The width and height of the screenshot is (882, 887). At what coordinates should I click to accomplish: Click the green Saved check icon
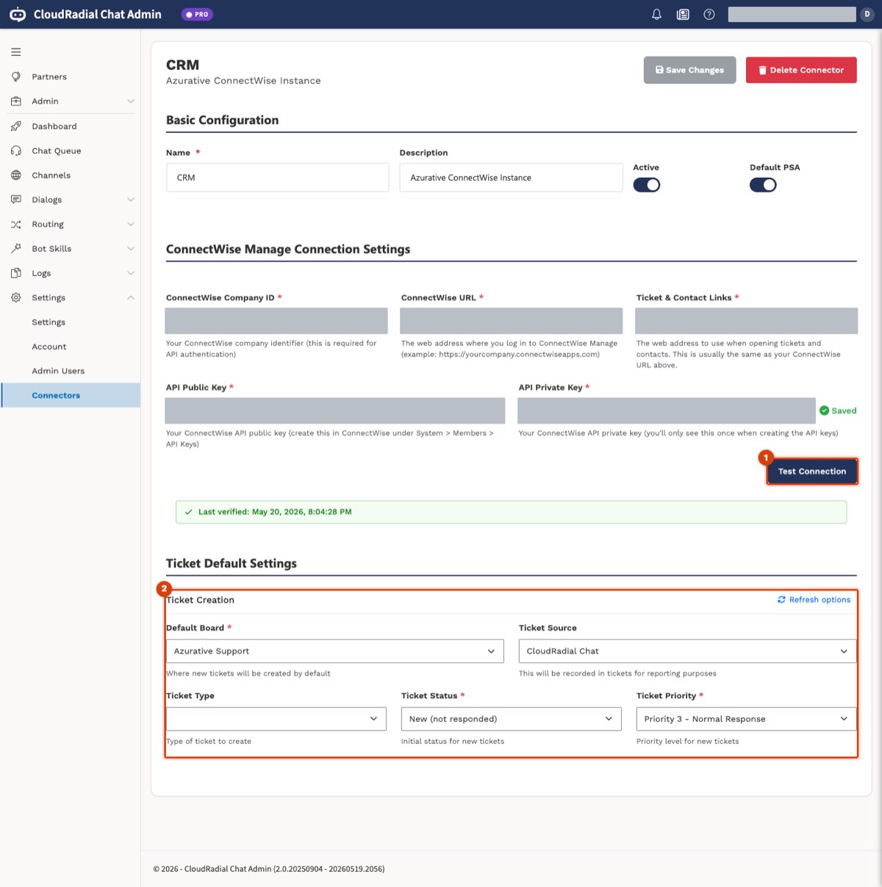(x=824, y=410)
